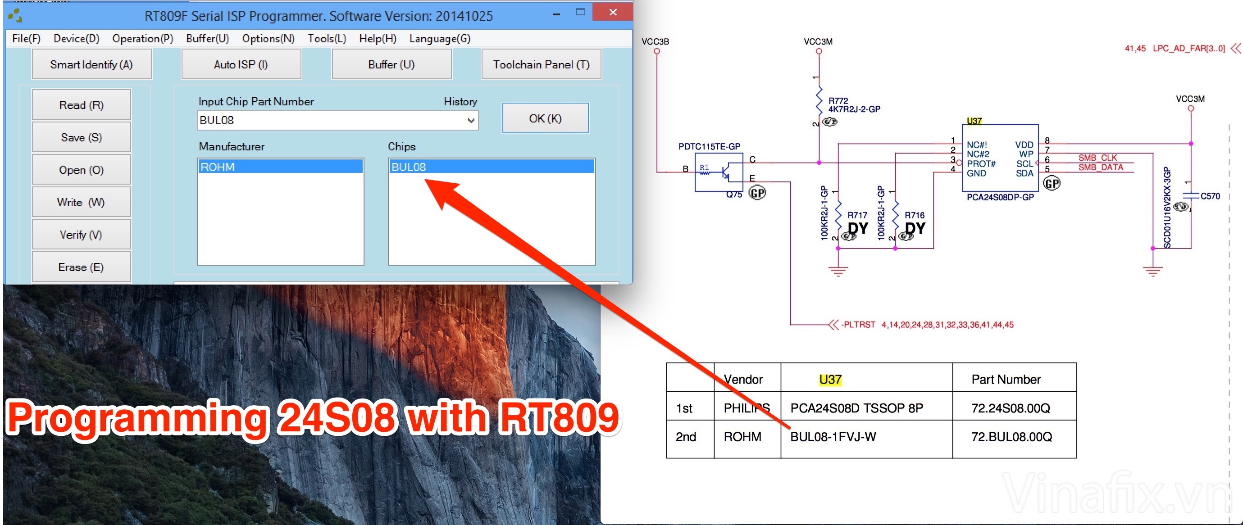Open the File(F) menu
1243x525 pixels.
tap(26, 39)
